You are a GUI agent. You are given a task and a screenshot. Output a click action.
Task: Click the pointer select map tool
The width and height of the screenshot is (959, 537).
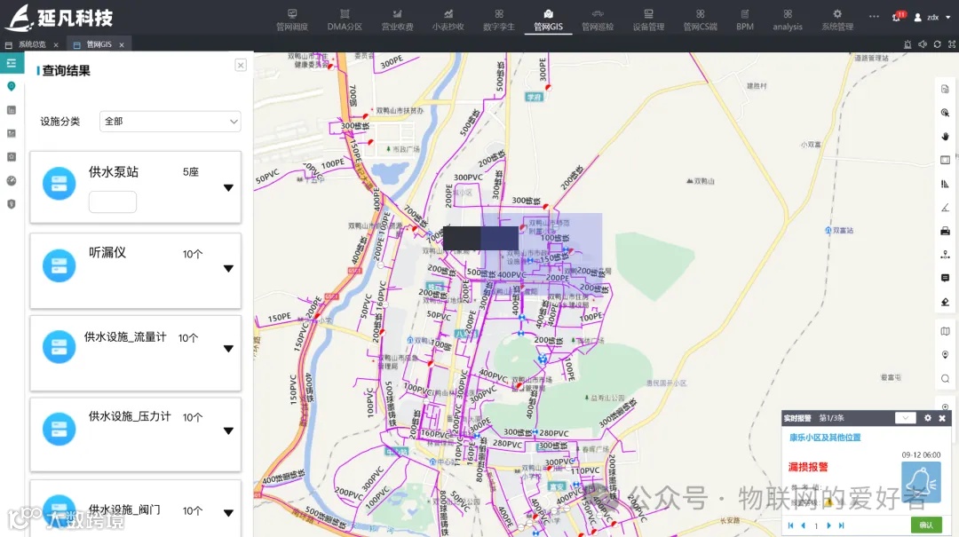coord(945,113)
